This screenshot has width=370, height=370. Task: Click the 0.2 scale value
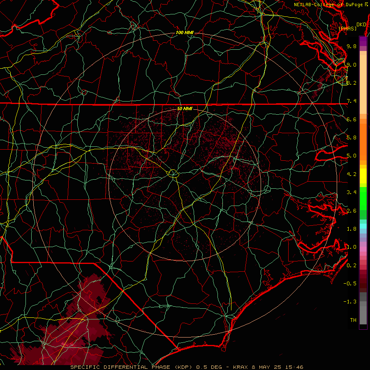click(x=351, y=266)
